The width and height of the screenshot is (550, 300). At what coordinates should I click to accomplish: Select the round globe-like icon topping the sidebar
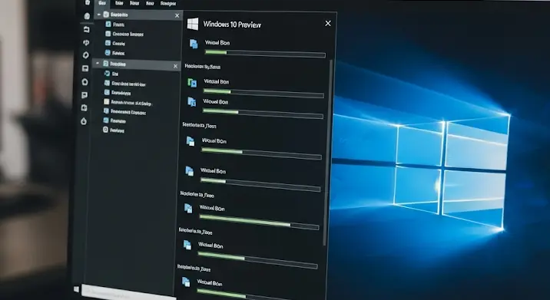87,16
